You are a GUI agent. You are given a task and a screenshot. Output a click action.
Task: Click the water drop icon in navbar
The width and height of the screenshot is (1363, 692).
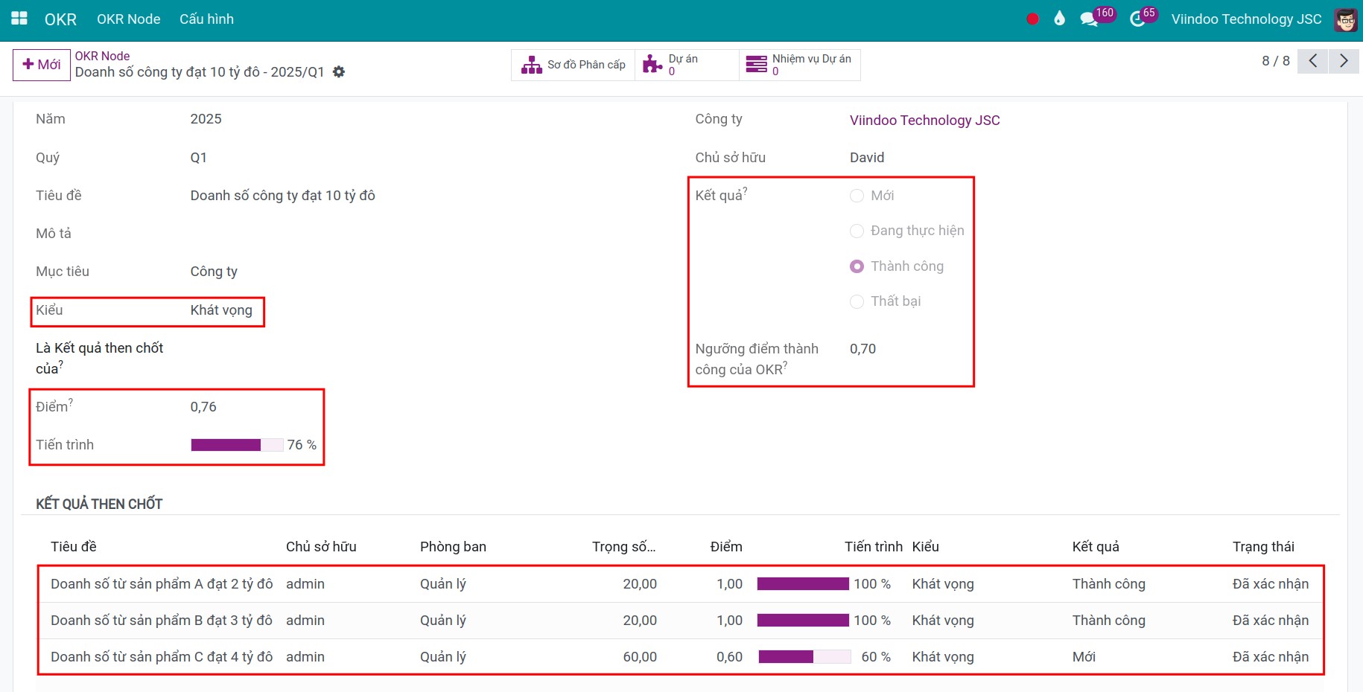click(x=1059, y=19)
